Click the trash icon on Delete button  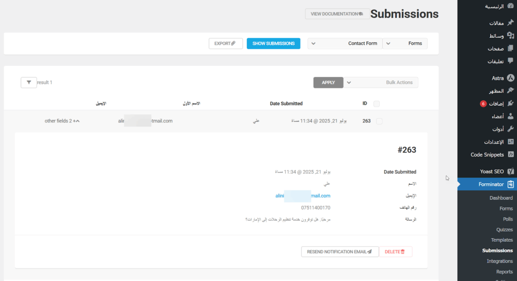pyautogui.click(x=402, y=252)
